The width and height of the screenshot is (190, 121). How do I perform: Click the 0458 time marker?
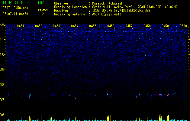click(147, 26)
